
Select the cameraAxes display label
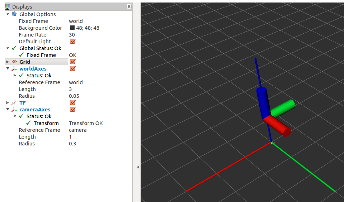[x=35, y=109]
